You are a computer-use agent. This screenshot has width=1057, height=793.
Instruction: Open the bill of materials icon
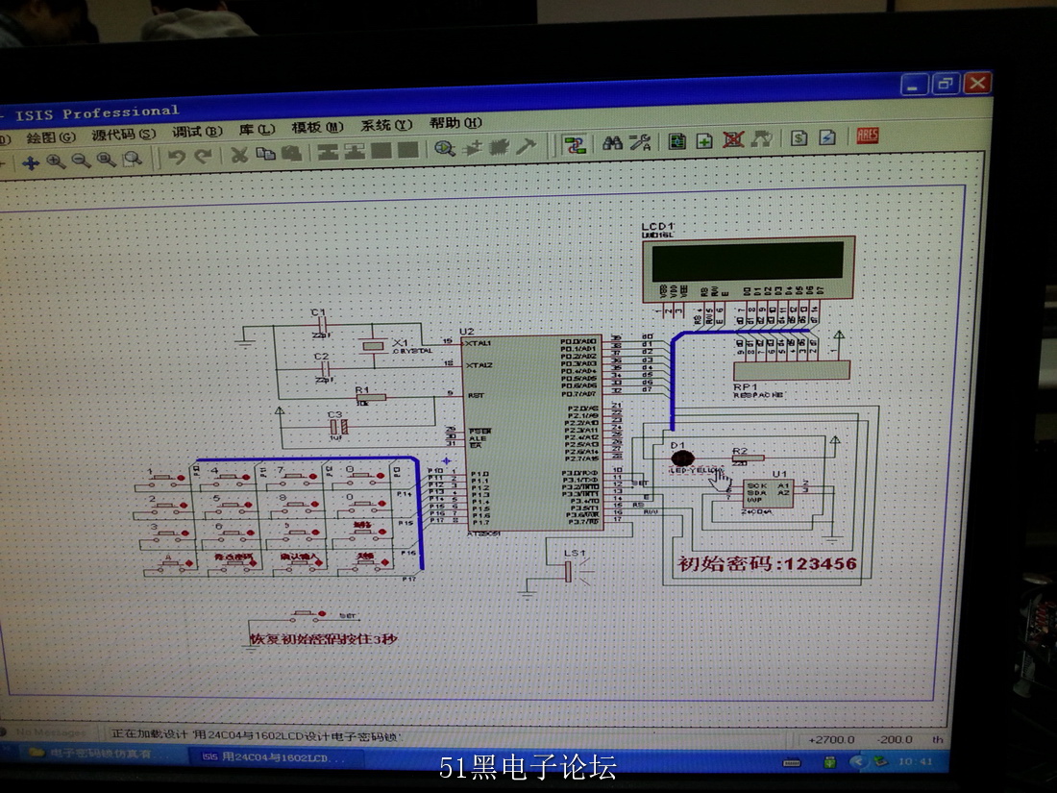click(799, 137)
